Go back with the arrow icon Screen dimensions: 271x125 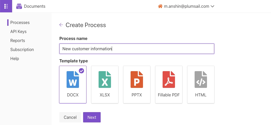(x=61, y=25)
